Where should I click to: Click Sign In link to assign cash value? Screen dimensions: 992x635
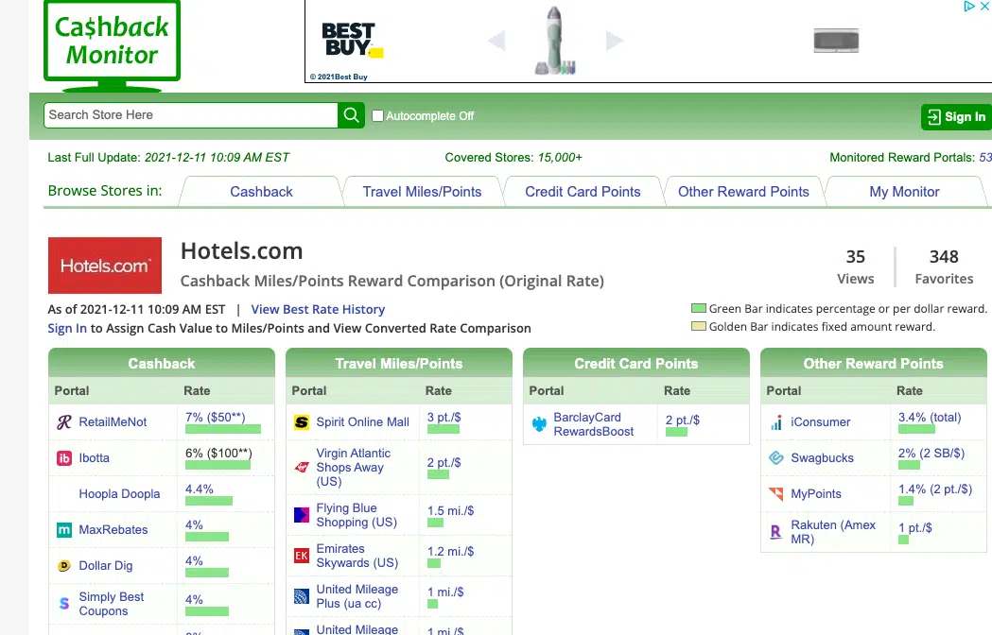click(x=67, y=328)
